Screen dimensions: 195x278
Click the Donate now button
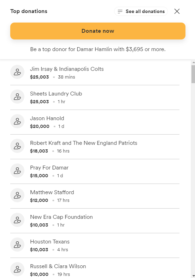(x=98, y=31)
